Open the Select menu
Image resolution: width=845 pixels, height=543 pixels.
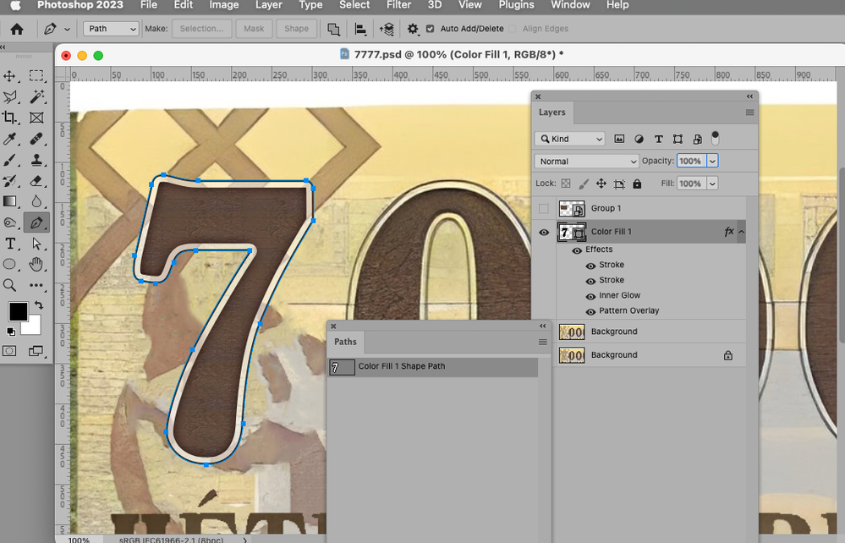click(x=354, y=6)
